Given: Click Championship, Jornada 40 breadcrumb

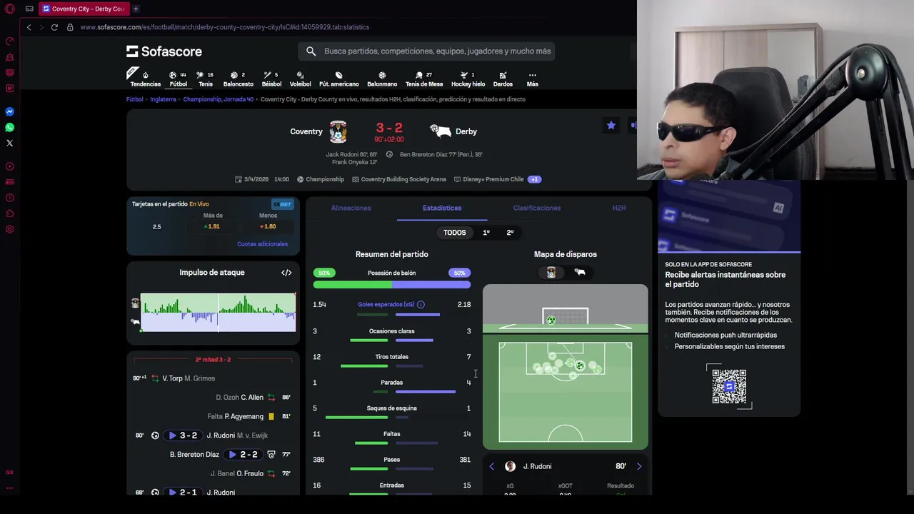Looking at the screenshot, I should [x=218, y=99].
